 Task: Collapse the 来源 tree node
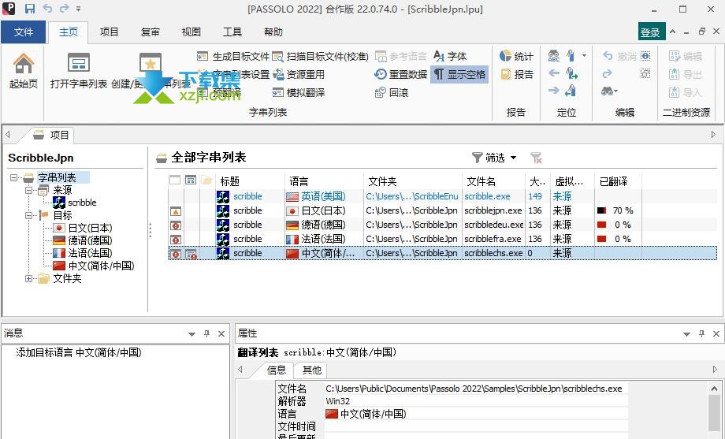(28, 190)
